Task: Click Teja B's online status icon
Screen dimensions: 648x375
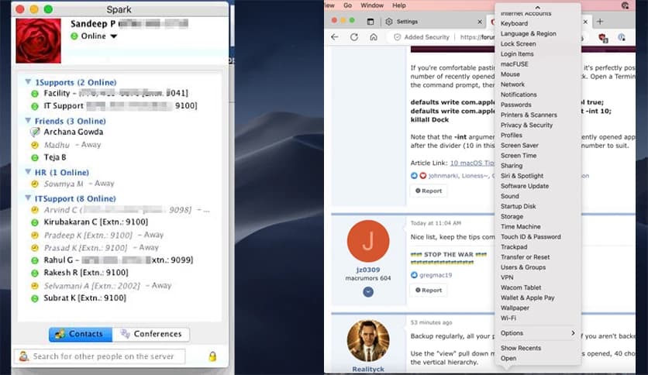Action: point(35,157)
